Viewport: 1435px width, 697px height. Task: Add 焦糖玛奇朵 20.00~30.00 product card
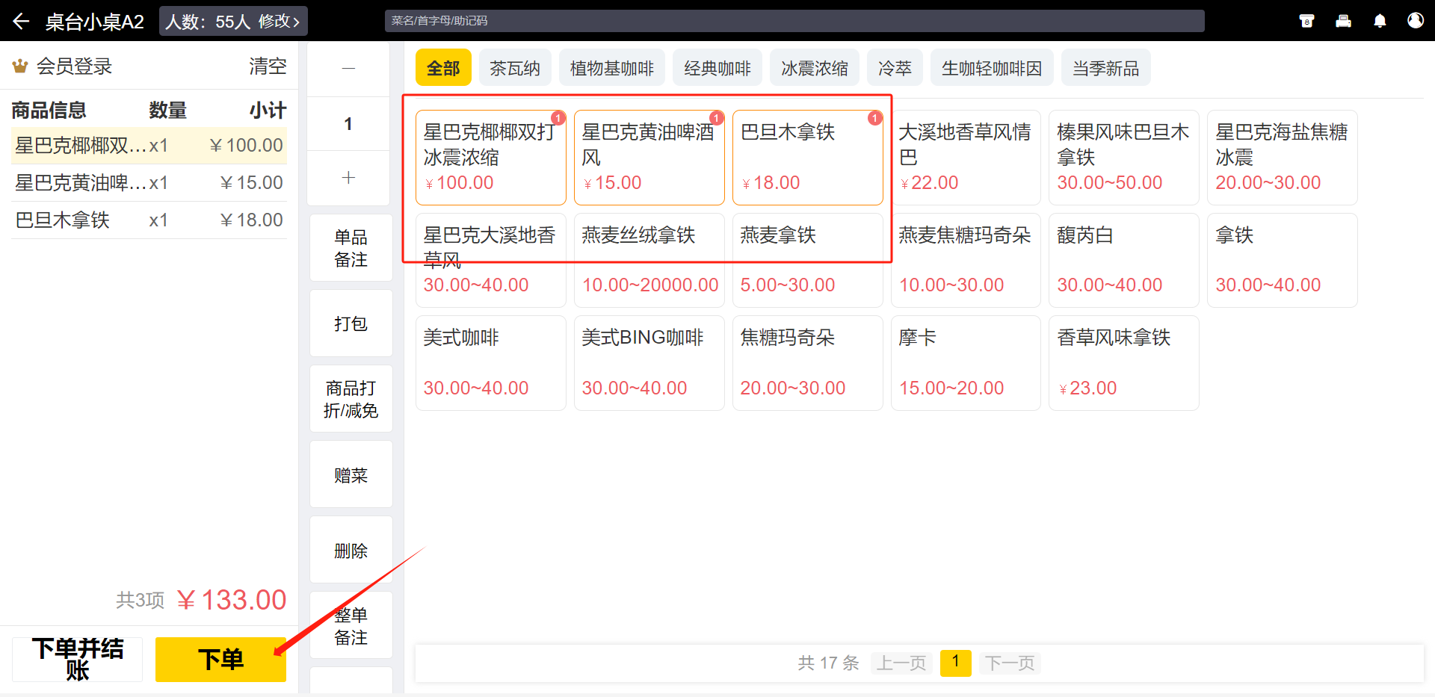click(807, 363)
